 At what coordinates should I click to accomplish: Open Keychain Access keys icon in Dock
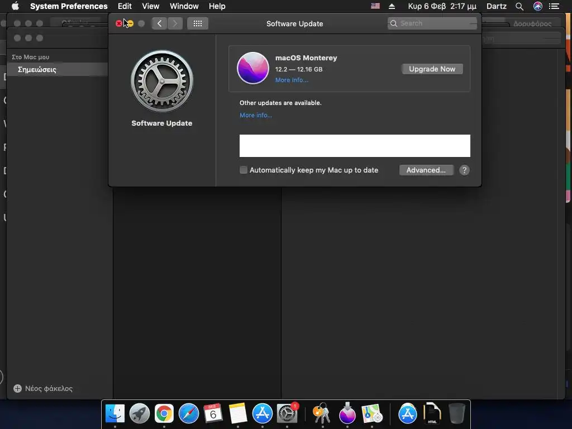pos(322,413)
